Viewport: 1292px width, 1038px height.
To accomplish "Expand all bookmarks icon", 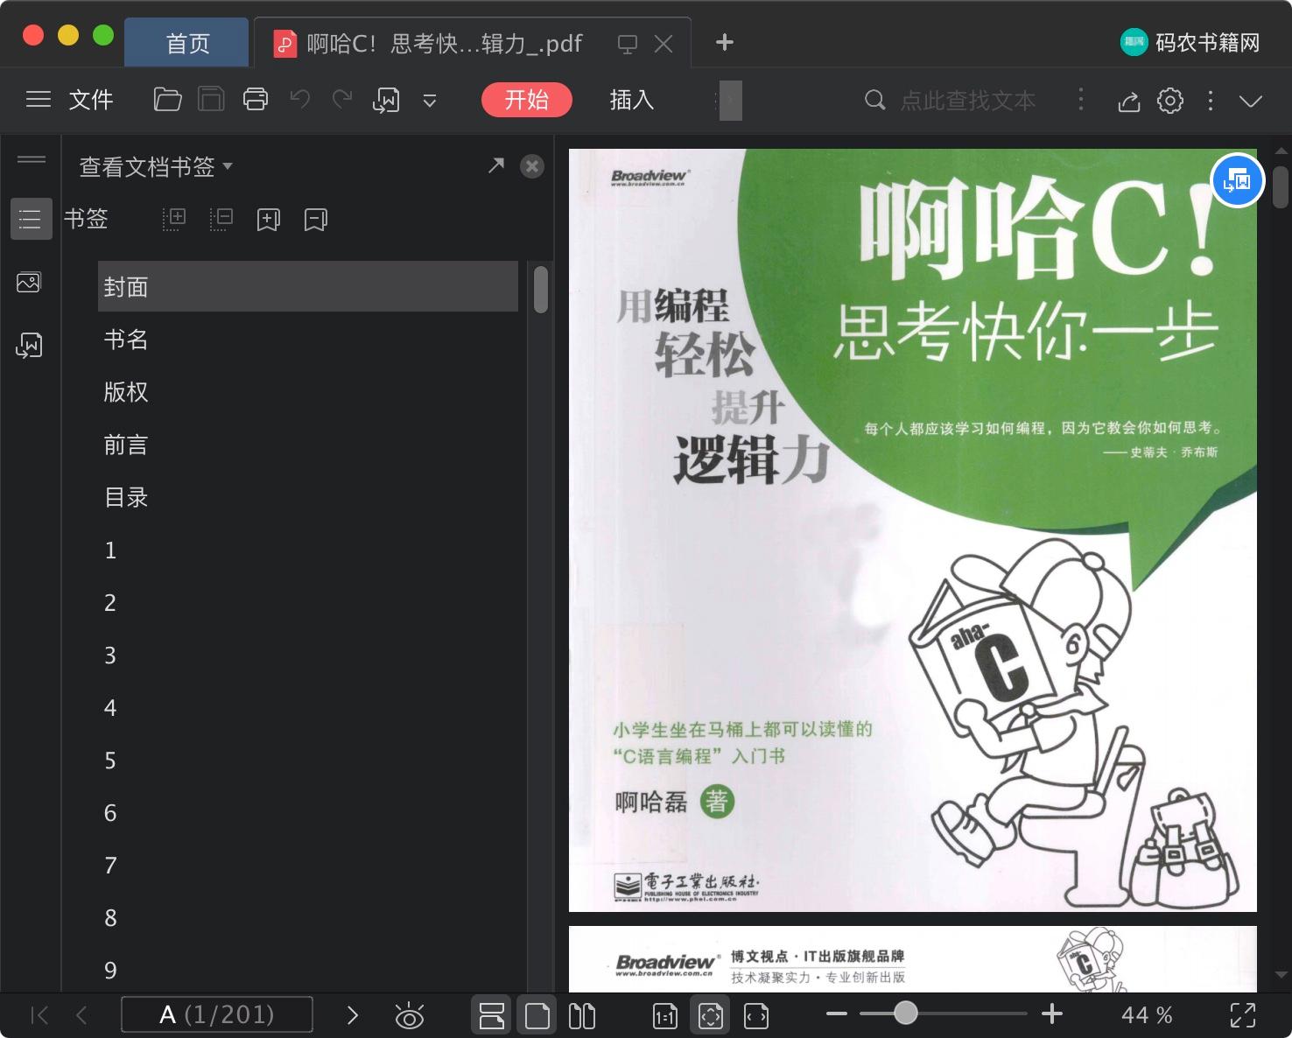I will pyautogui.click(x=174, y=219).
